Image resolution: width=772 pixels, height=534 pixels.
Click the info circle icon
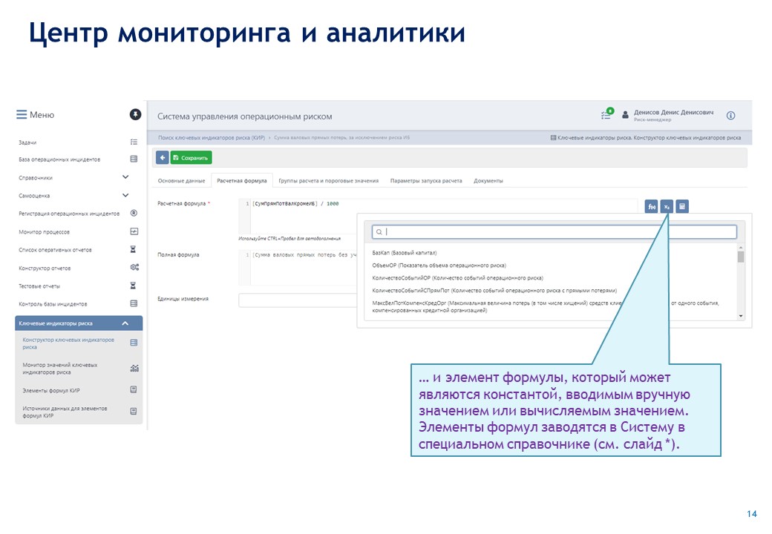[x=730, y=116]
